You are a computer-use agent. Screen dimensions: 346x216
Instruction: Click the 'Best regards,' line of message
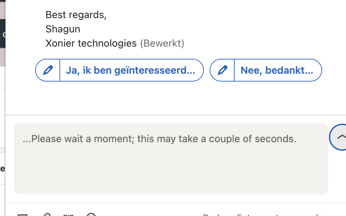click(76, 15)
